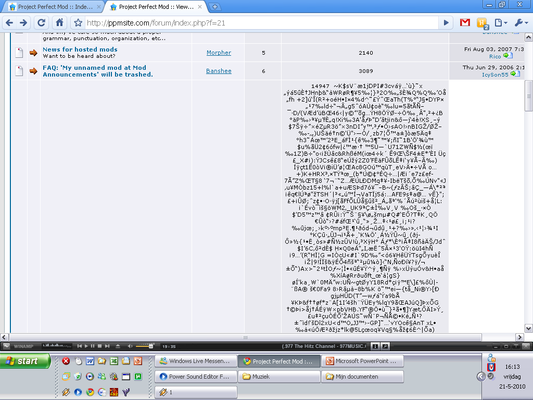The image size is (533, 400).
Task: Click red X quick launch icon
Action: point(66,361)
